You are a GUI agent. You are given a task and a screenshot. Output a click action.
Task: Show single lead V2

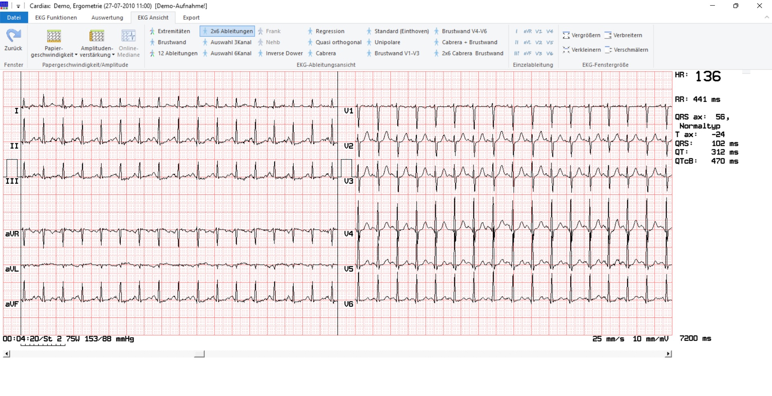pos(539,42)
